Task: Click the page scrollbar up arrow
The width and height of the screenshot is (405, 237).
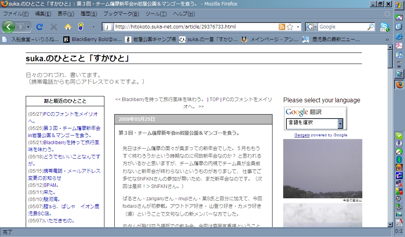Action: (390, 47)
